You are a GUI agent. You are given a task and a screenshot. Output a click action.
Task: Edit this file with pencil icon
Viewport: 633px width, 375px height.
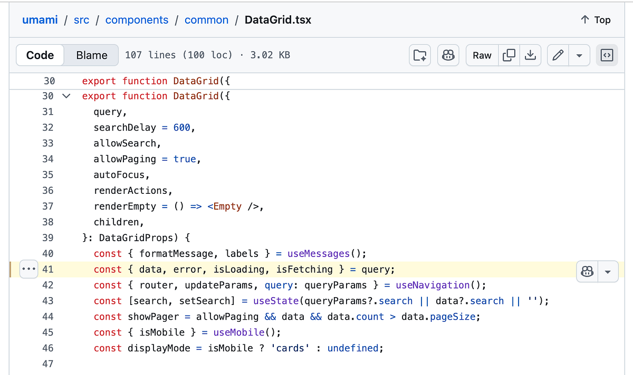click(x=559, y=55)
